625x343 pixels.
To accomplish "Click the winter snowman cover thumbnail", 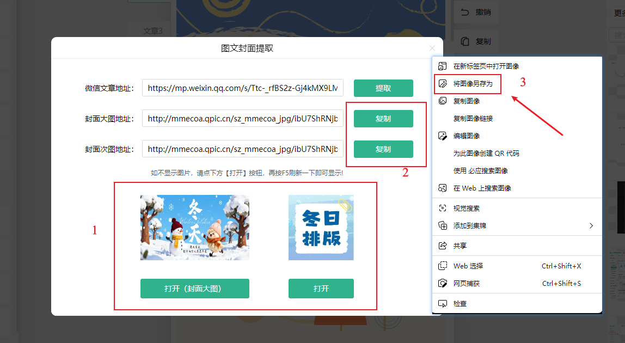I will point(194,227).
